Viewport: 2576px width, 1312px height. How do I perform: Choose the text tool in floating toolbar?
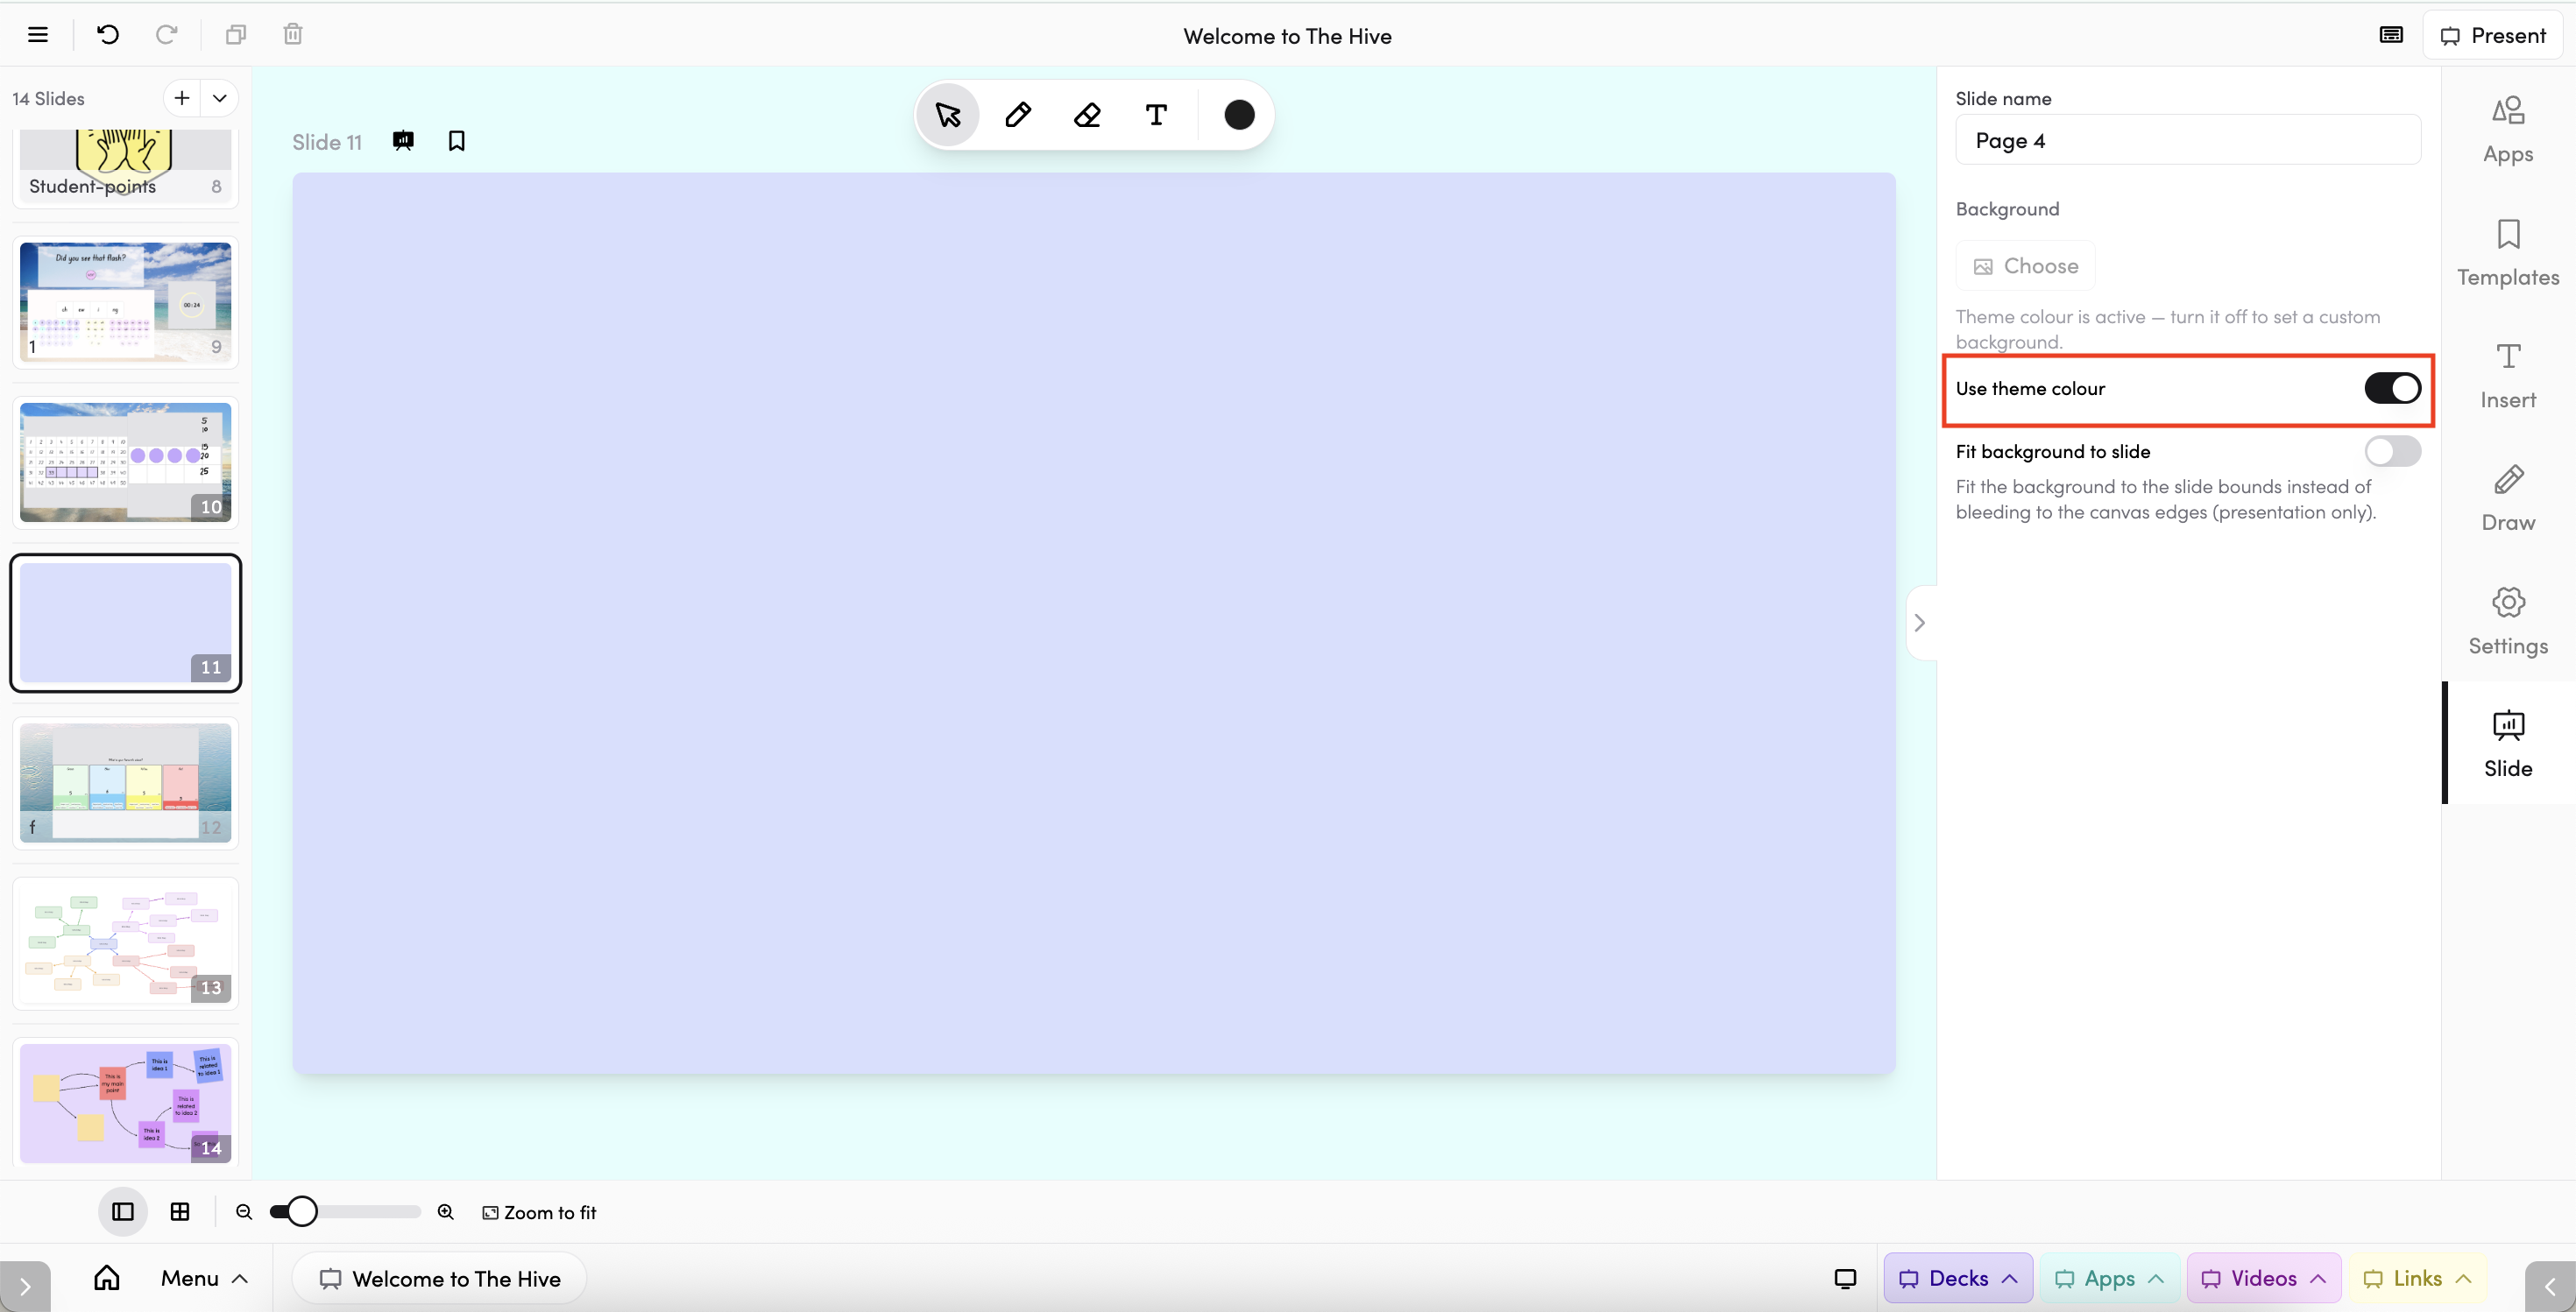pos(1156,115)
